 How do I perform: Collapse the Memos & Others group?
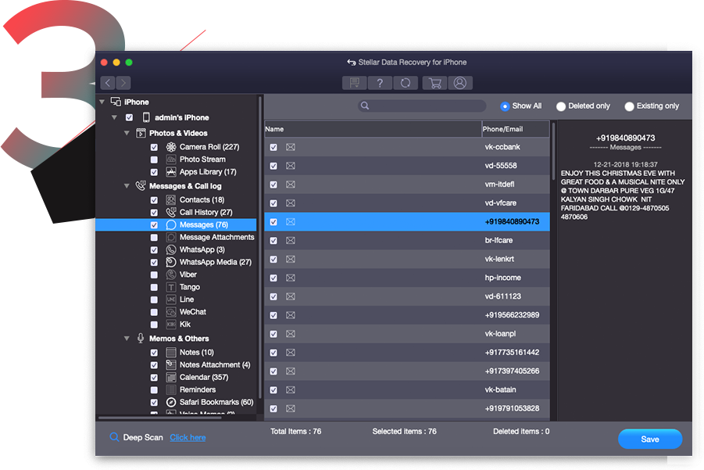click(x=127, y=339)
